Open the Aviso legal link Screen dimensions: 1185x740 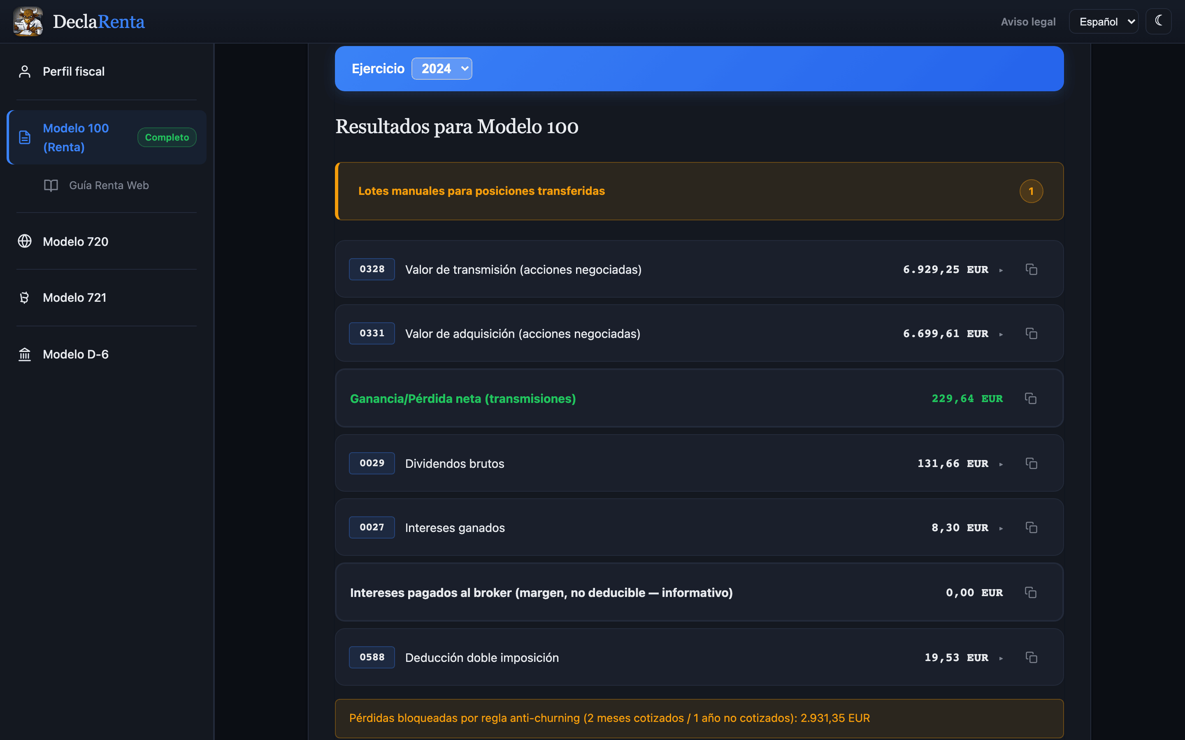click(1028, 21)
